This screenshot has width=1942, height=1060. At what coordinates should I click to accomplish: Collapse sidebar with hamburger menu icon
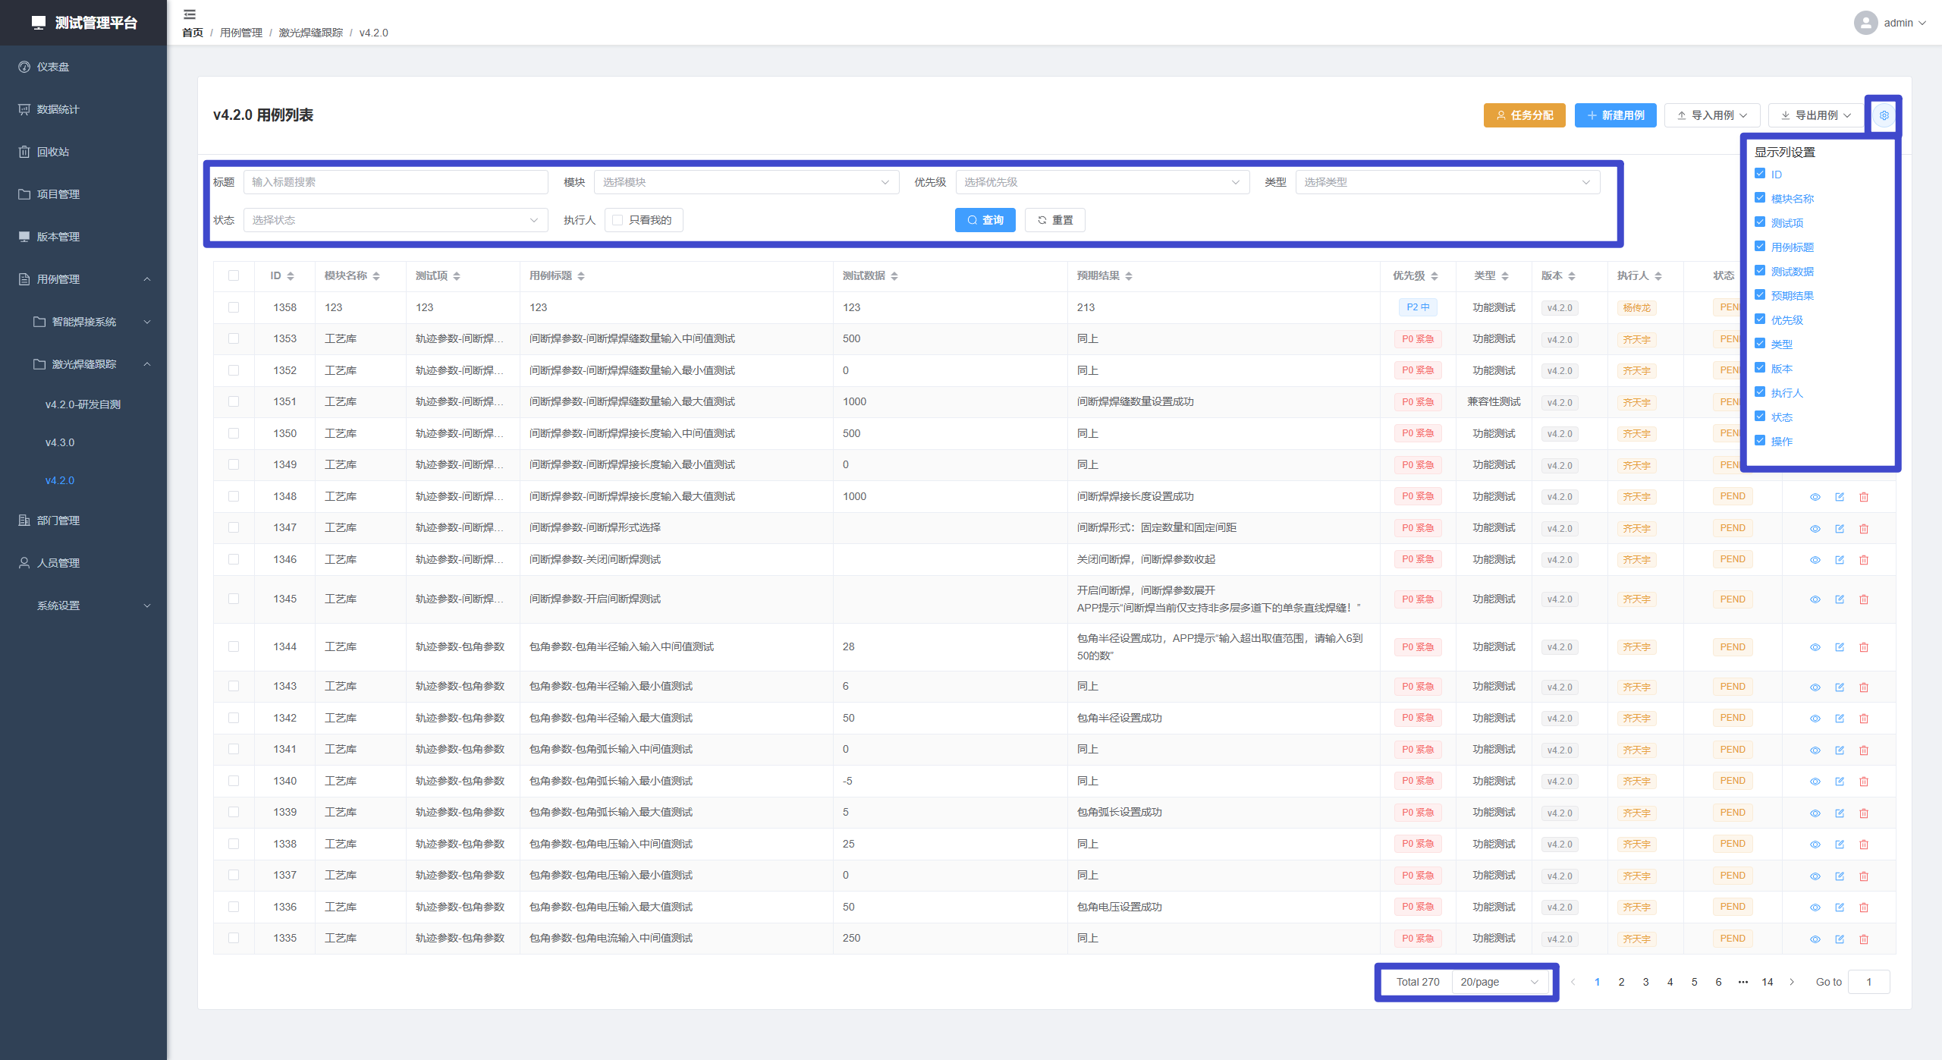point(190,14)
